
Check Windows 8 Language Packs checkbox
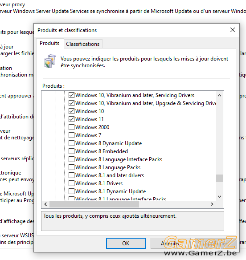pyautogui.click(x=71, y=167)
